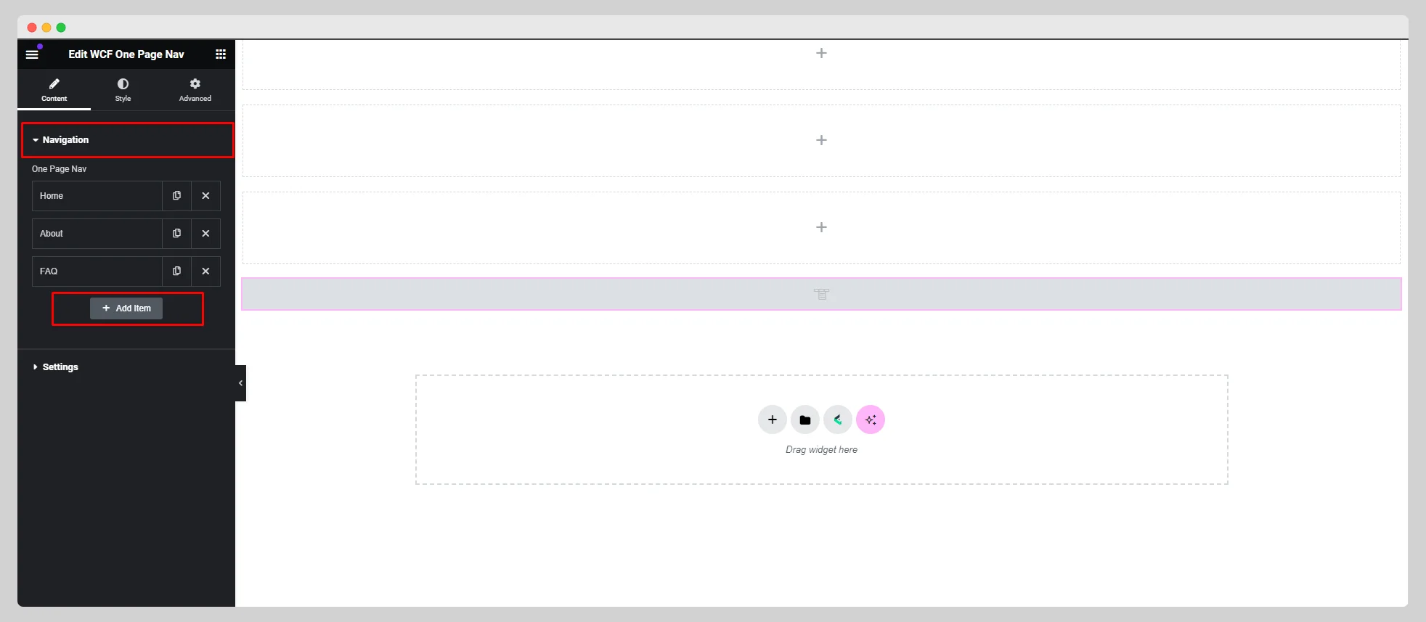Click the One Page Nav label
This screenshot has width=1426, height=622.
pos(59,169)
